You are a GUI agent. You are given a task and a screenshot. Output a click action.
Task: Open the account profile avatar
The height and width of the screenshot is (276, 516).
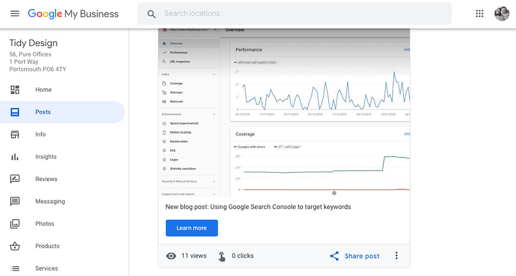point(502,14)
